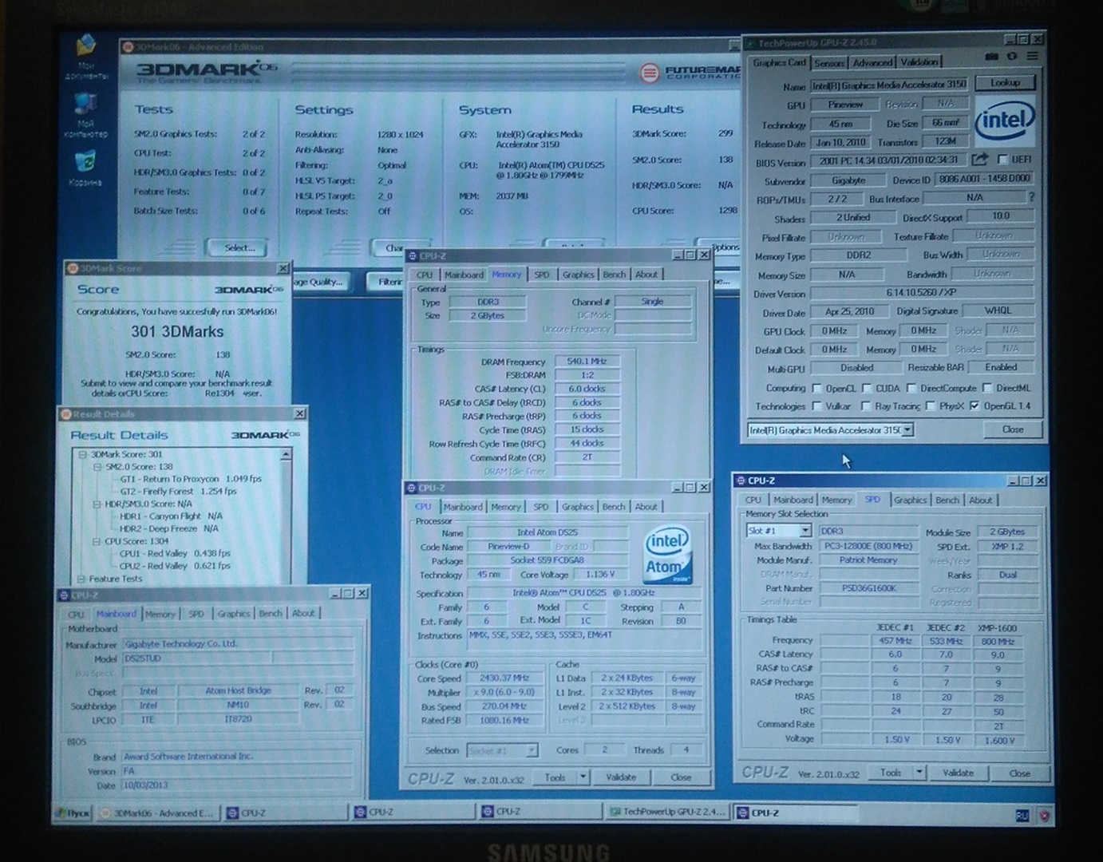Switch to Sensors tab in GPU-Z

click(x=829, y=63)
